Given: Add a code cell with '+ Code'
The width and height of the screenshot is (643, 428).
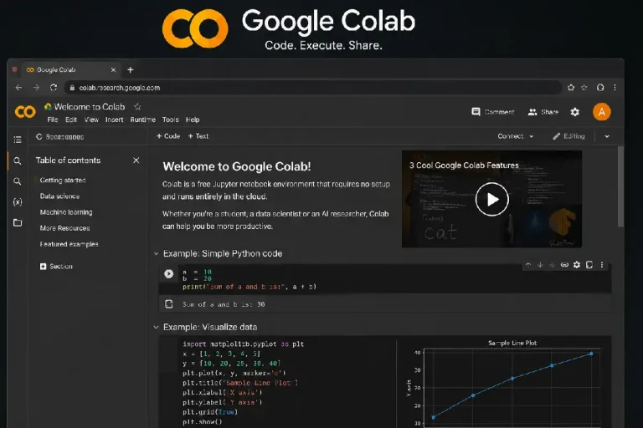Looking at the screenshot, I should click(x=168, y=136).
